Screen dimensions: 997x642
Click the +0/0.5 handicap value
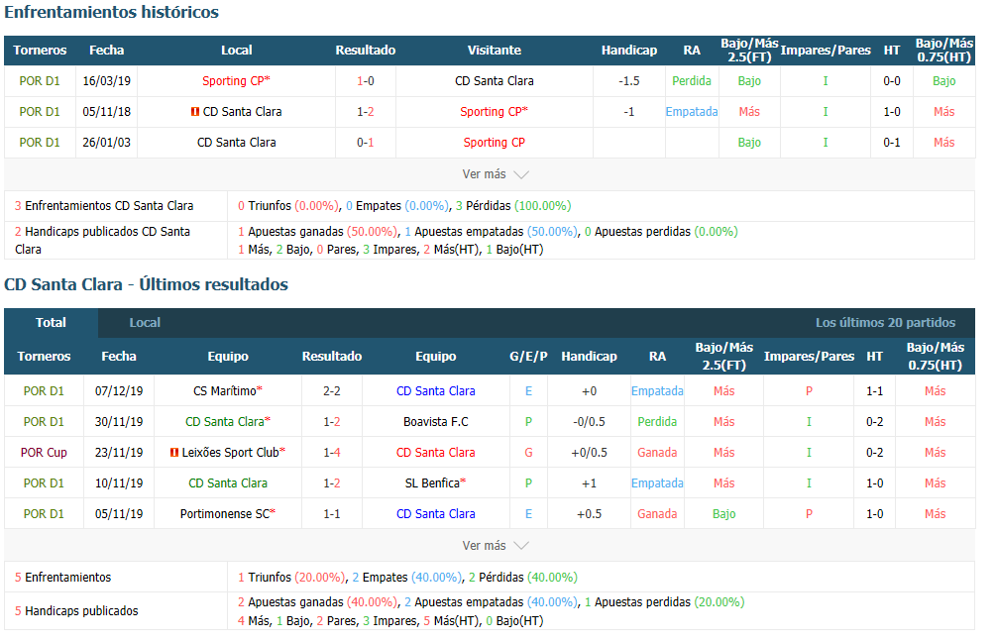(x=589, y=453)
